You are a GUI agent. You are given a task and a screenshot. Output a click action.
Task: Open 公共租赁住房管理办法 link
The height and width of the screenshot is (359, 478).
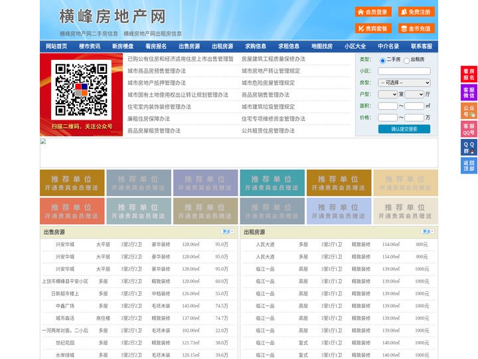pyautogui.click(x=268, y=131)
